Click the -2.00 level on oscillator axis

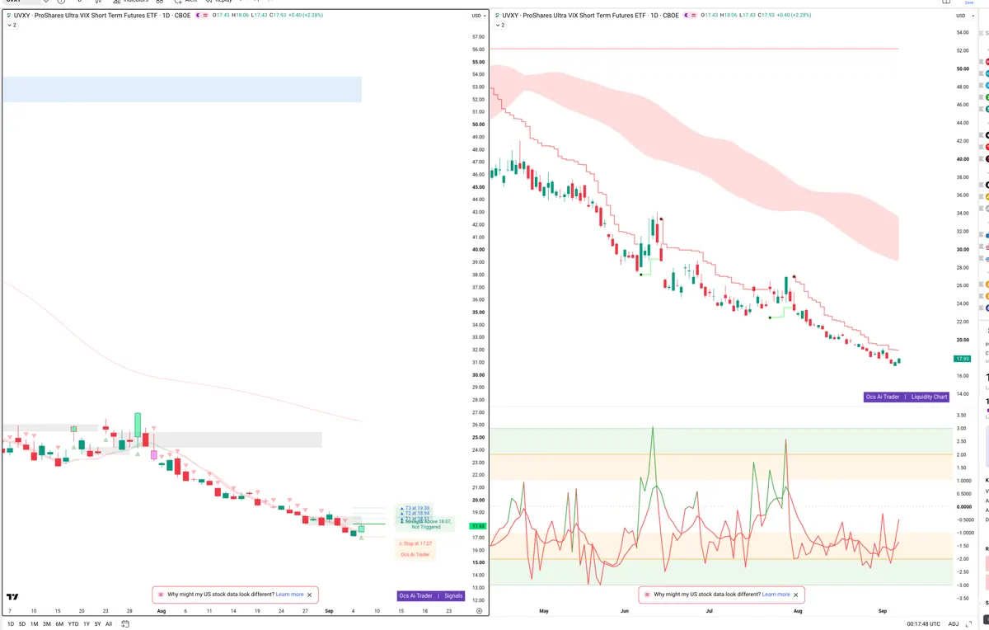tap(961, 559)
